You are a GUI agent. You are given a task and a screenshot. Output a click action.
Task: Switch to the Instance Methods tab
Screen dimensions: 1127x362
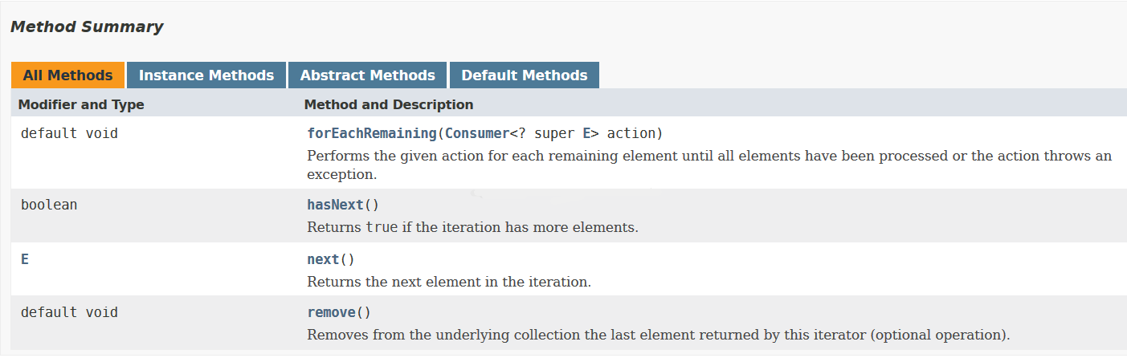click(206, 75)
